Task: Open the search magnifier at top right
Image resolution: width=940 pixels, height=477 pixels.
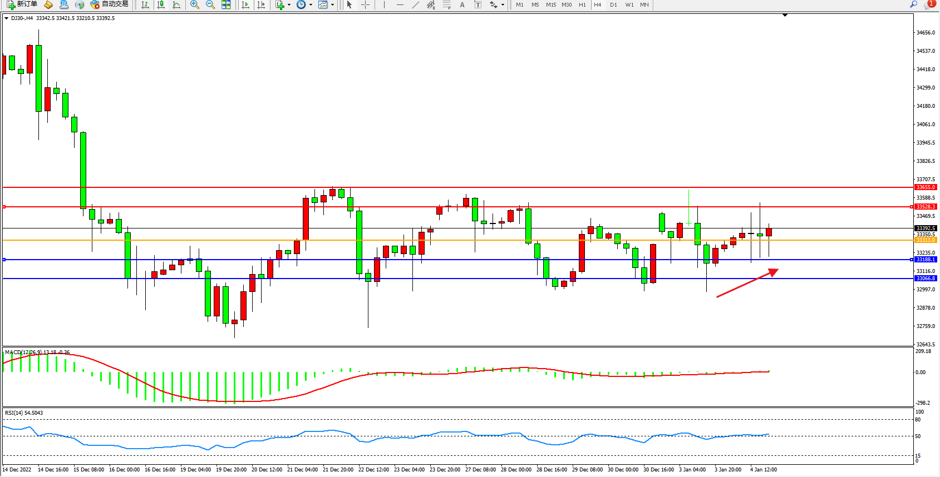Action: click(913, 4)
